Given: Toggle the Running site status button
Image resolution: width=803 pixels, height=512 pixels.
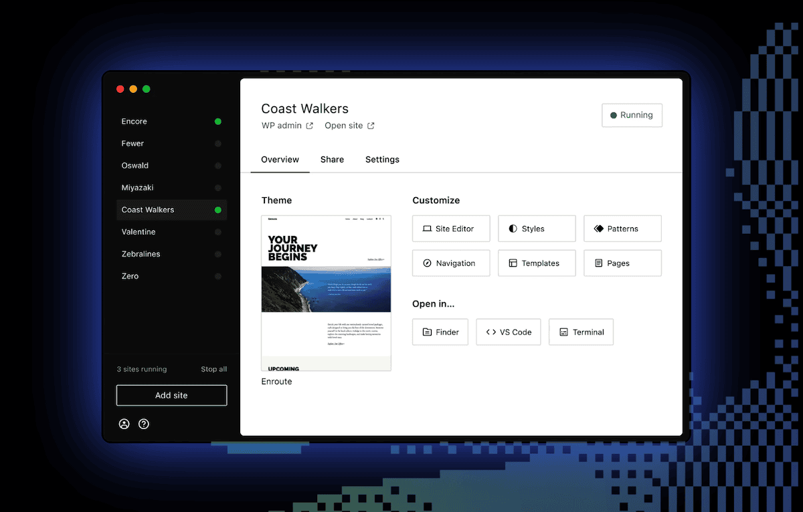Looking at the screenshot, I should click(x=632, y=115).
